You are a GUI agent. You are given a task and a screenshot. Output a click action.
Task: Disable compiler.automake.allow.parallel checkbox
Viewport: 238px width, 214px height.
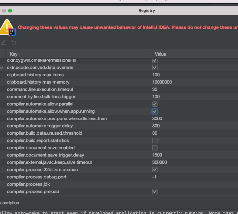(155, 104)
